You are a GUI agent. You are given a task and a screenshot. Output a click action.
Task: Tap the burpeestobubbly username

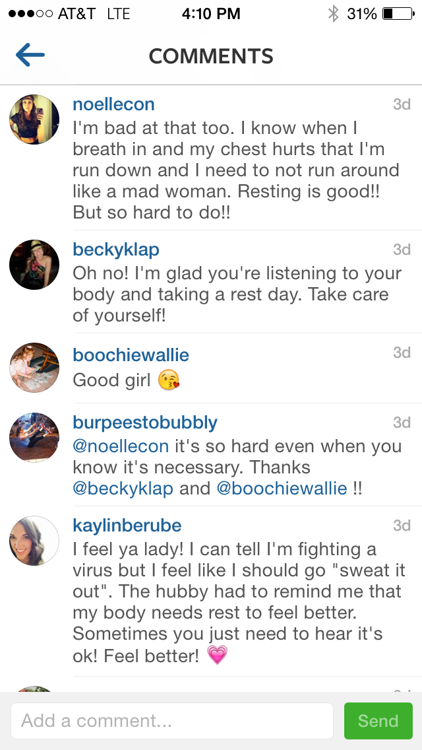[145, 423]
